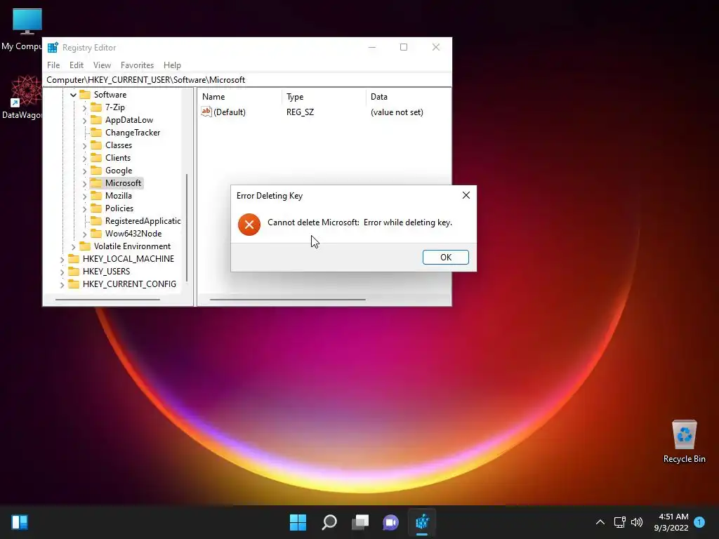Image resolution: width=719 pixels, height=539 pixels.
Task: Expand the AppDataLow key
Action: coord(84,121)
